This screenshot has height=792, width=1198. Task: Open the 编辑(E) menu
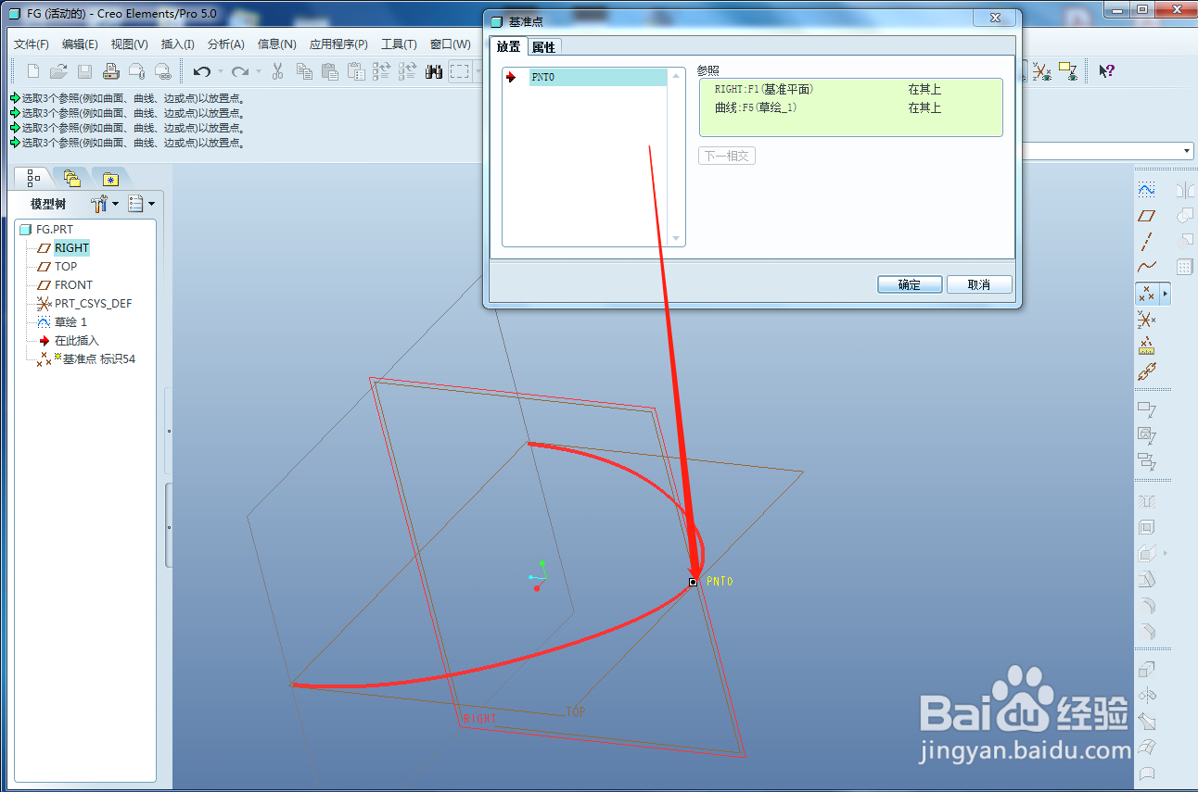tap(80, 44)
